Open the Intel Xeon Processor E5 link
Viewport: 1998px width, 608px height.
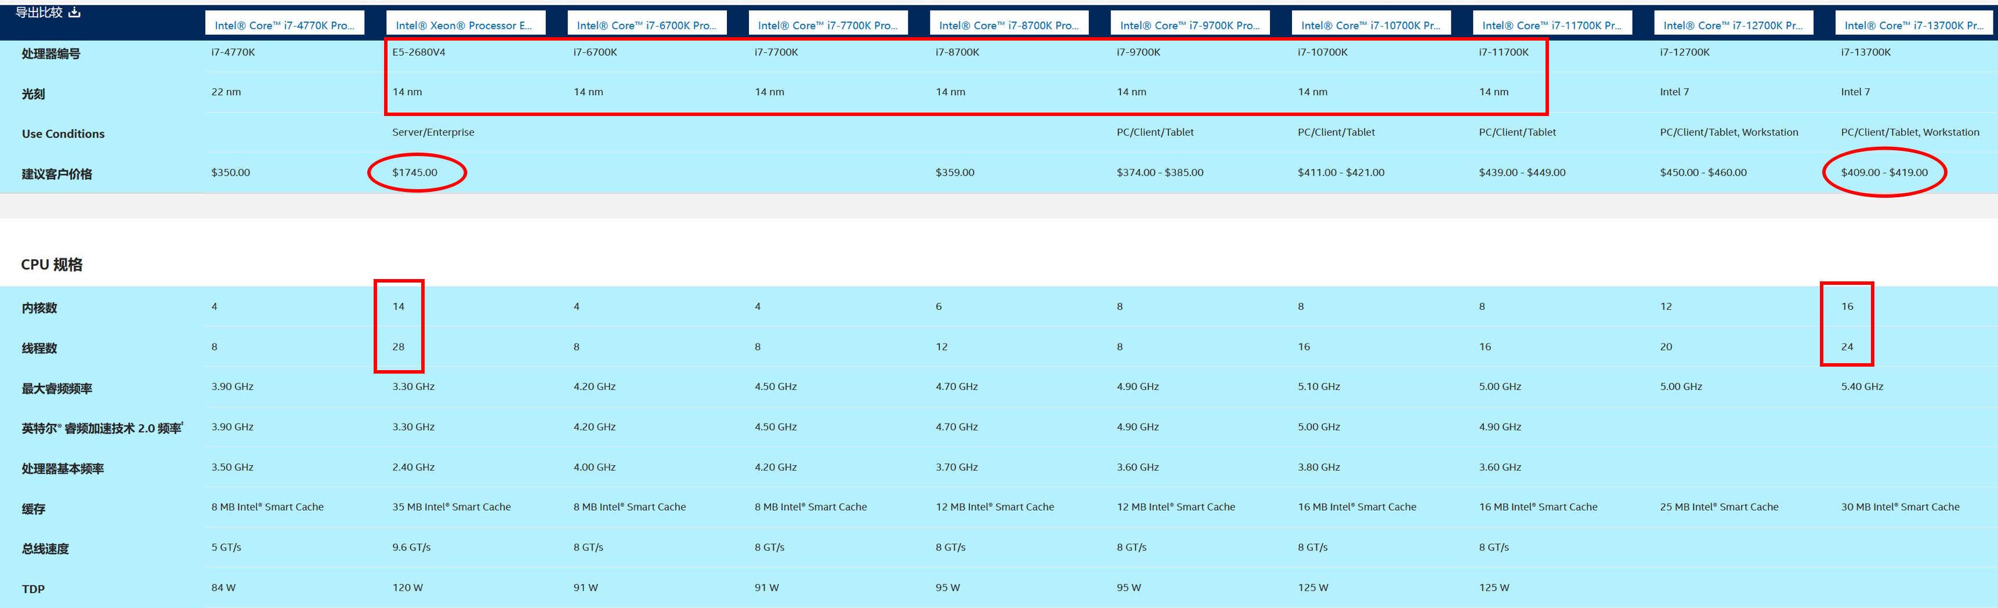click(464, 26)
